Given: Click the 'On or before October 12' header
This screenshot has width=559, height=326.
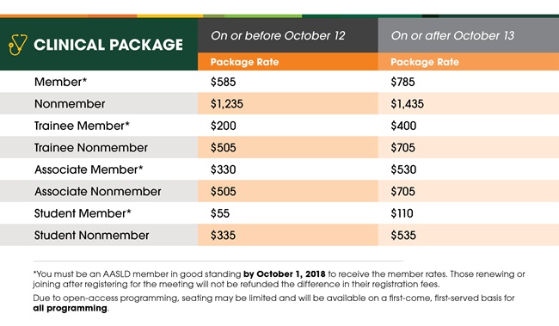Looking at the screenshot, I should (x=278, y=35).
